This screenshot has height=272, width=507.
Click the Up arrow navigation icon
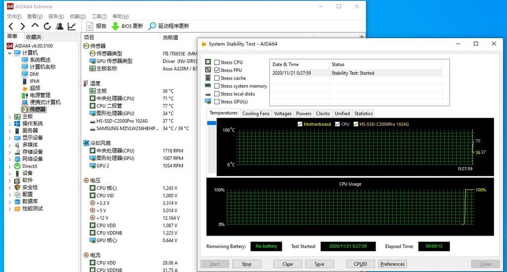35,26
